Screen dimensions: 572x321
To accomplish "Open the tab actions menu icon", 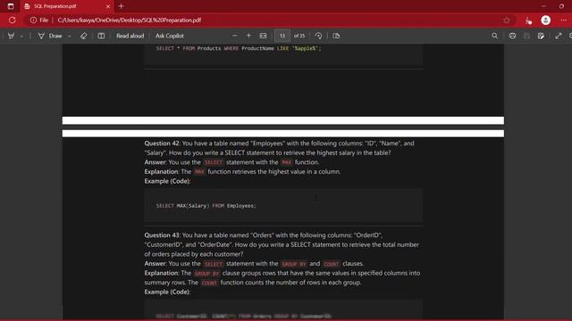I will [11, 6].
